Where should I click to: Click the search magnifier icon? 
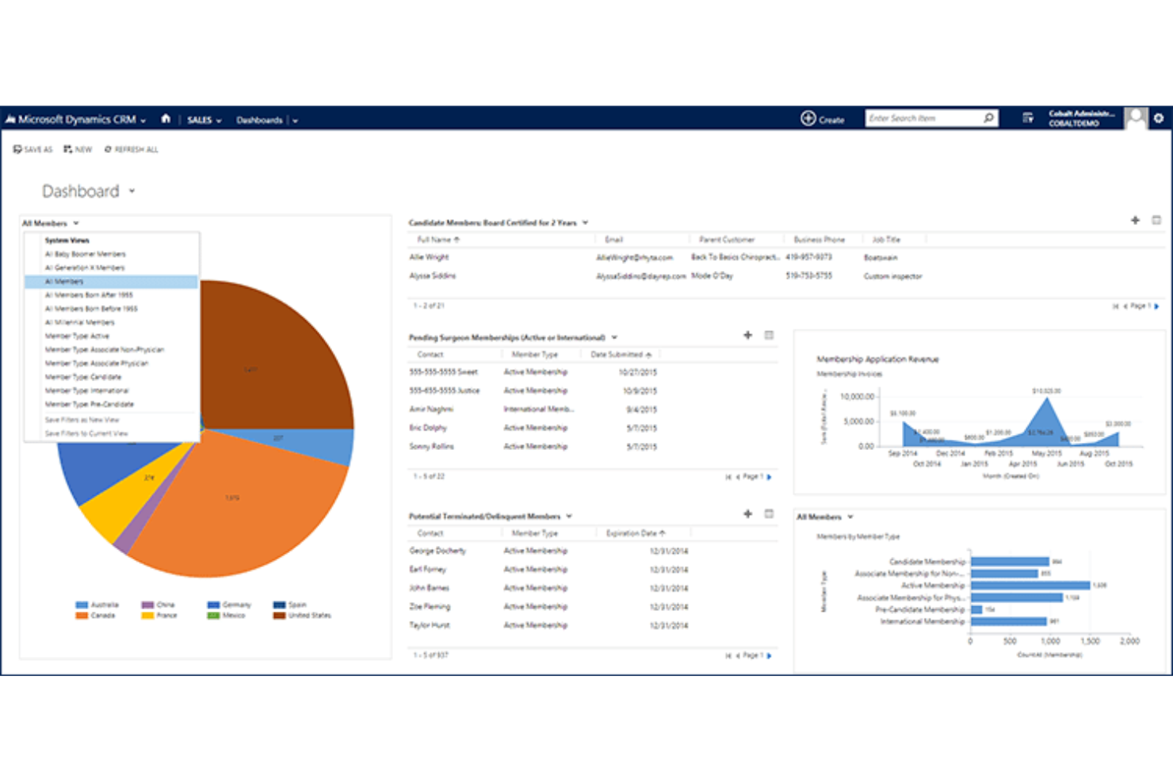(988, 117)
